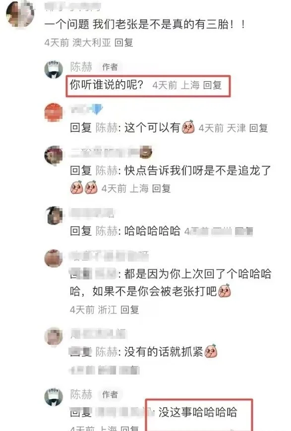The image size is (291, 431).
Task: Reply to the Zhejiang comment about 老张
Action: [x=130, y=310]
